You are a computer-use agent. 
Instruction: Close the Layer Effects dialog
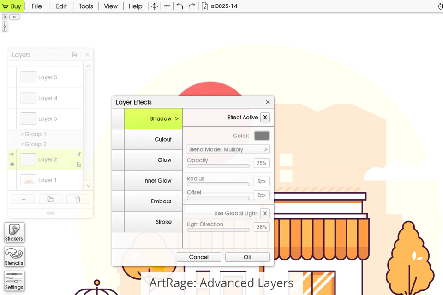coord(268,102)
